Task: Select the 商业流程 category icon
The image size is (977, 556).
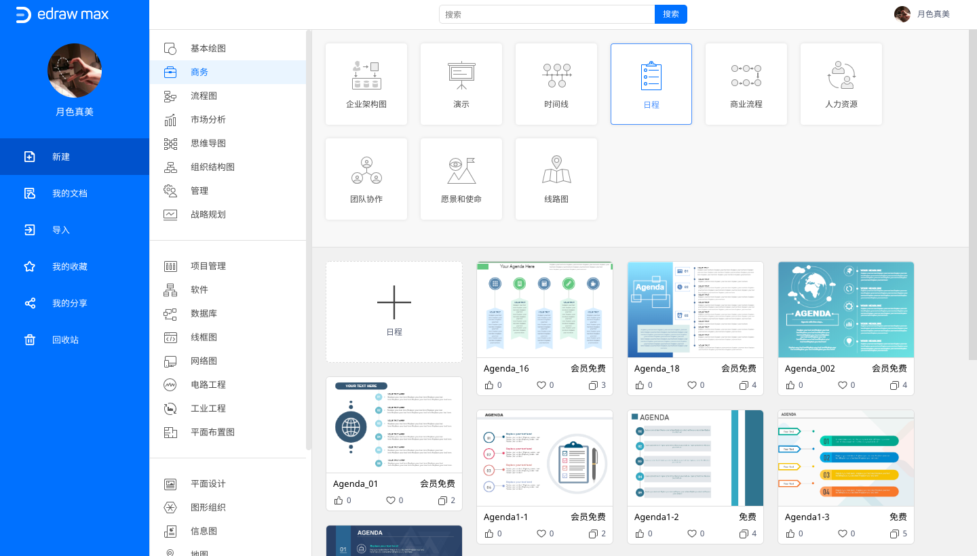Action: [x=746, y=83]
